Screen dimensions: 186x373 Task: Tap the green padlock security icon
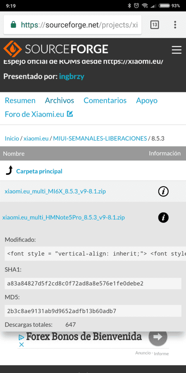click(14, 25)
